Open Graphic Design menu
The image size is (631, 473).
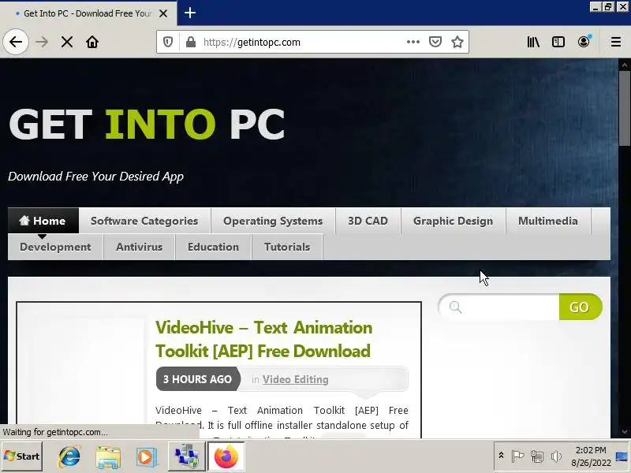point(453,221)
